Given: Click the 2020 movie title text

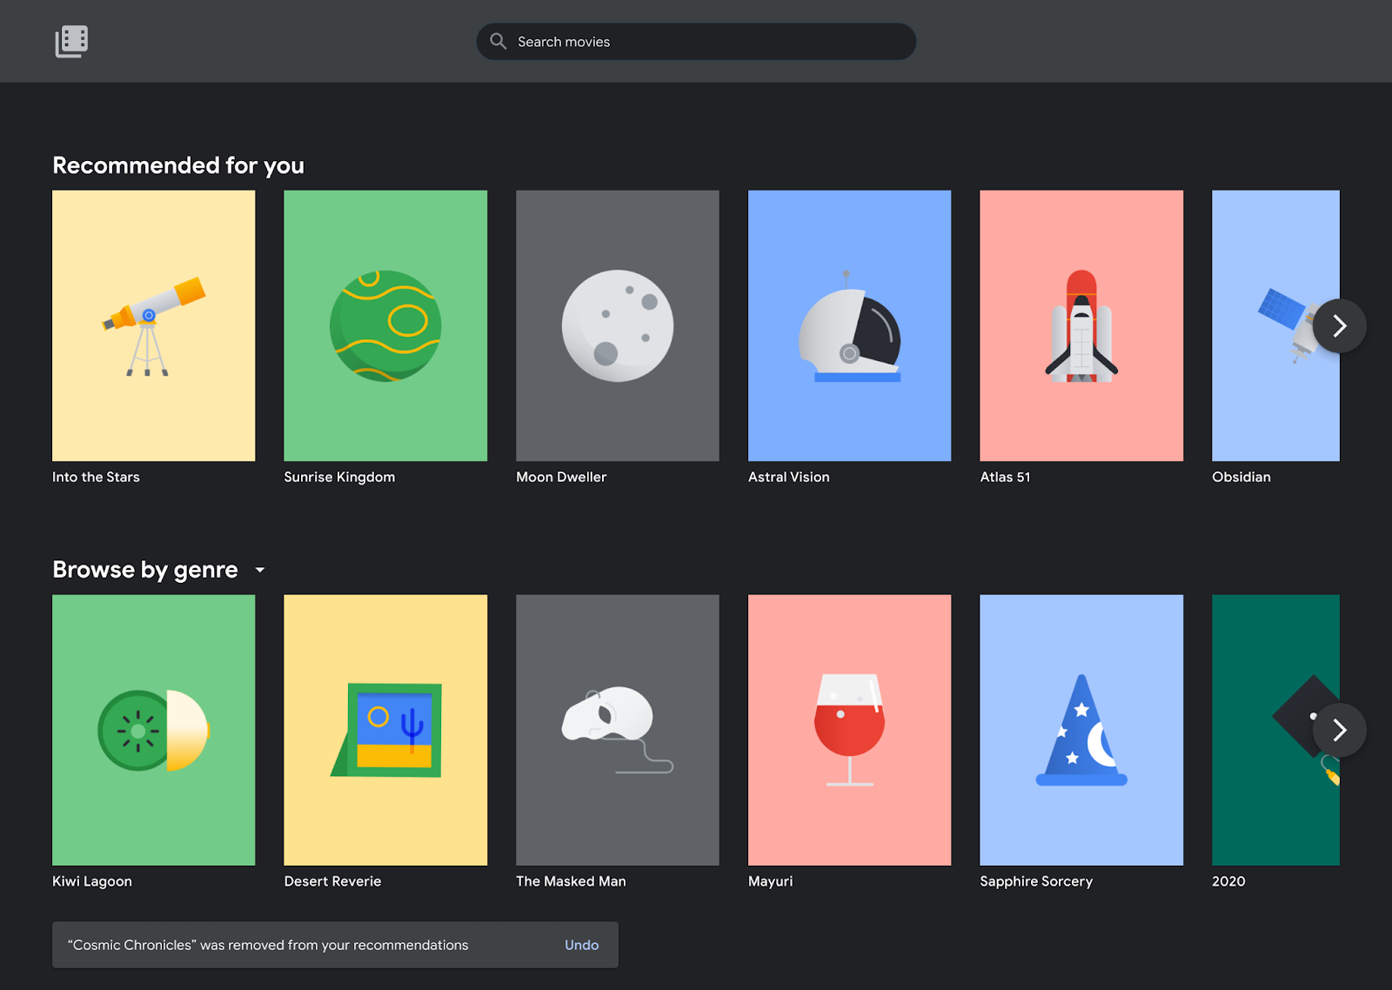Looking at the screenshot, I should click(1228, 881).
